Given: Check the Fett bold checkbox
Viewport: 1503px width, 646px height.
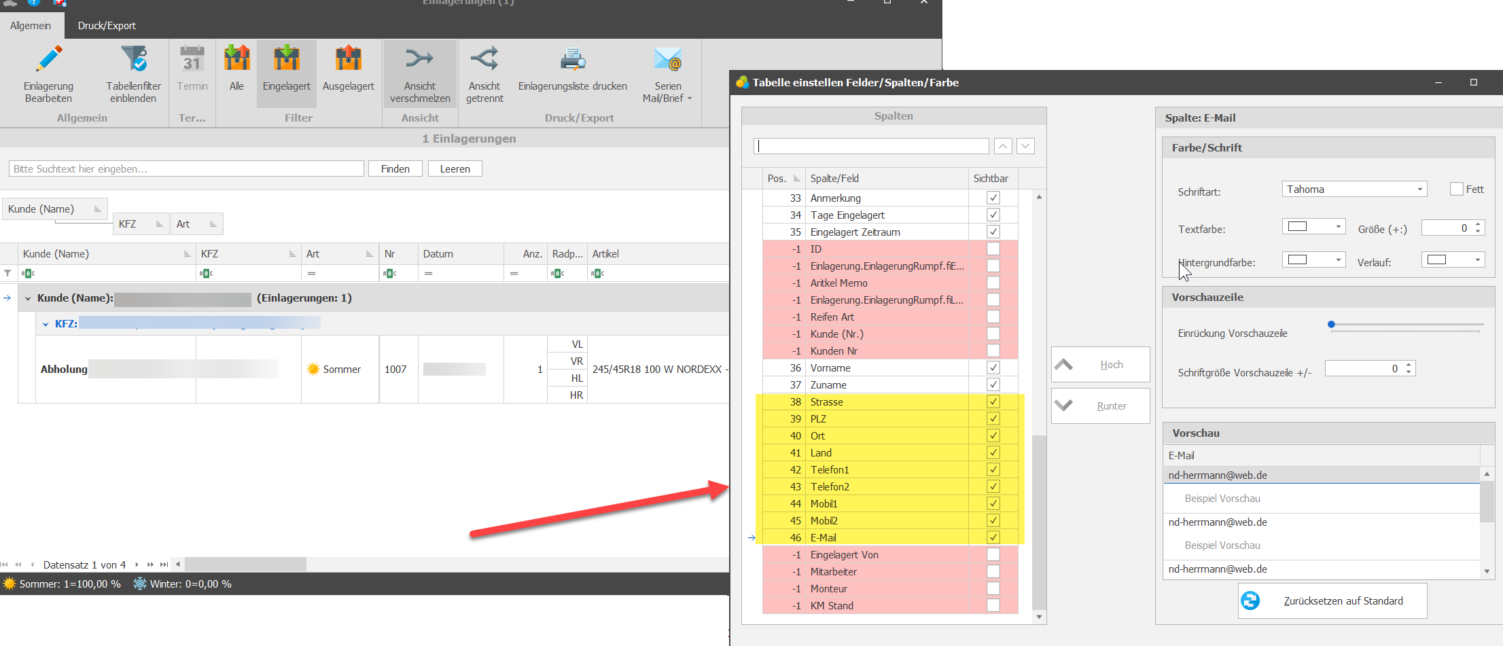Looking at the screenshot, I should (x=1456, y=190).
